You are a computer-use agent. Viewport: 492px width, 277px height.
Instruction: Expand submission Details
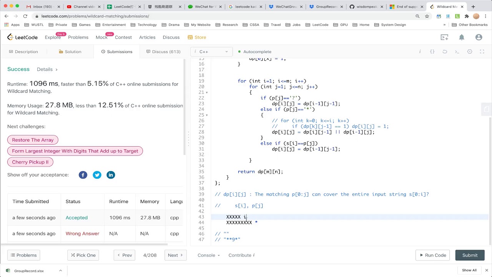pyautogui.click(x=47, y=69)
